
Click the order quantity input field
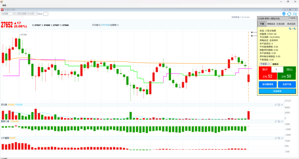point(277,70)
